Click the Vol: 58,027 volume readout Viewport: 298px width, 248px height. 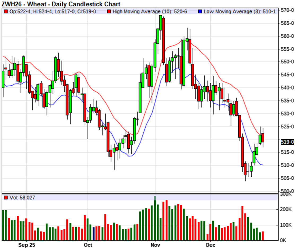pyautogui.click(x=22, y=198)
